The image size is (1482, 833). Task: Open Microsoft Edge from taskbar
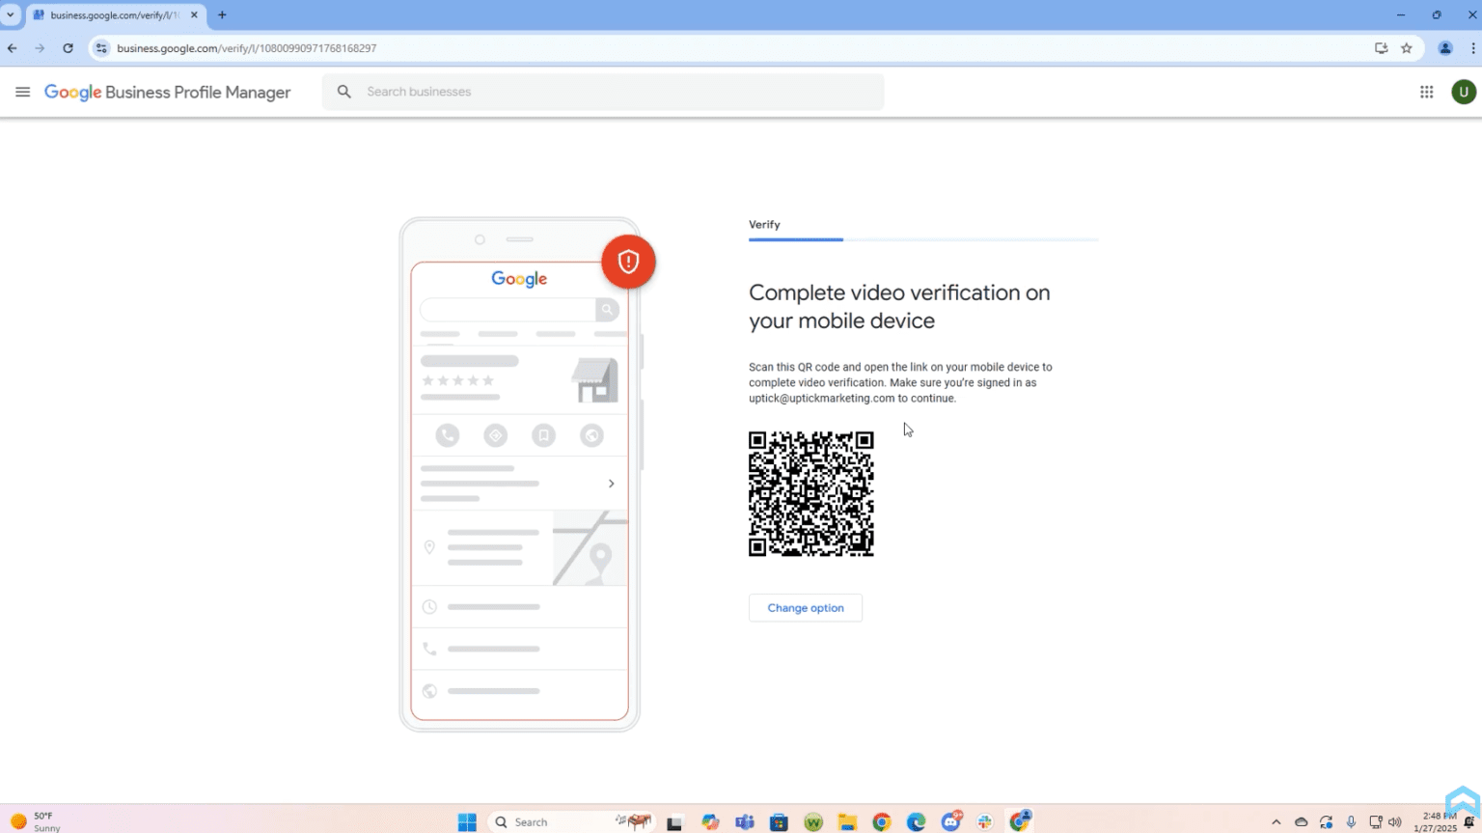click(x=916, y=822)
